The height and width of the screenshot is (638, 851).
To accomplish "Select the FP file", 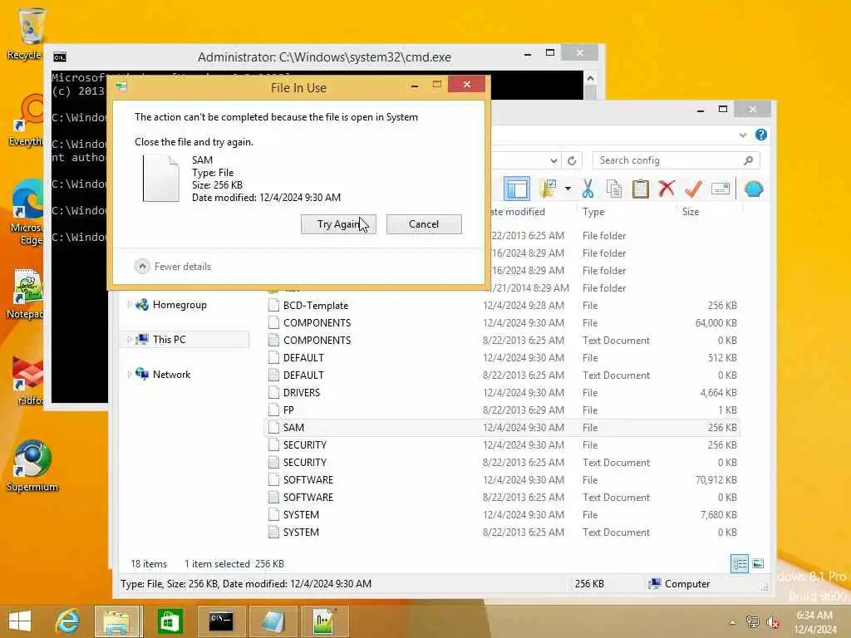I will pyautogui.click(x=503, y=410).
